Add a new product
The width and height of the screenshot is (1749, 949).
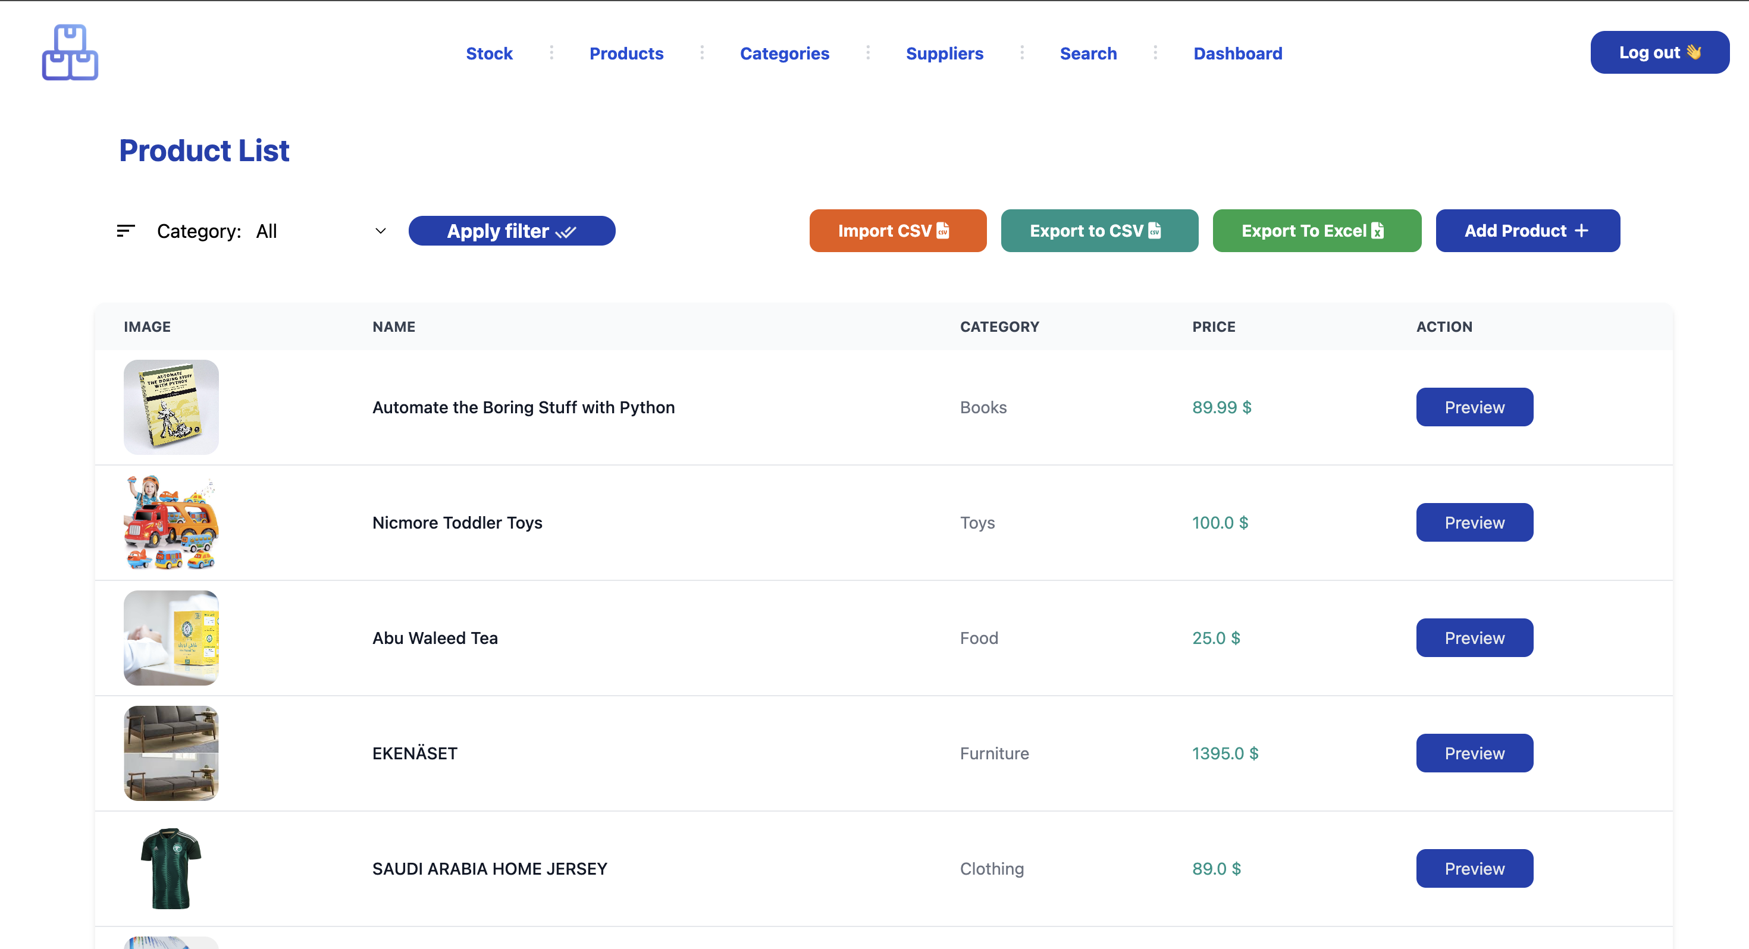point(1528,231)
